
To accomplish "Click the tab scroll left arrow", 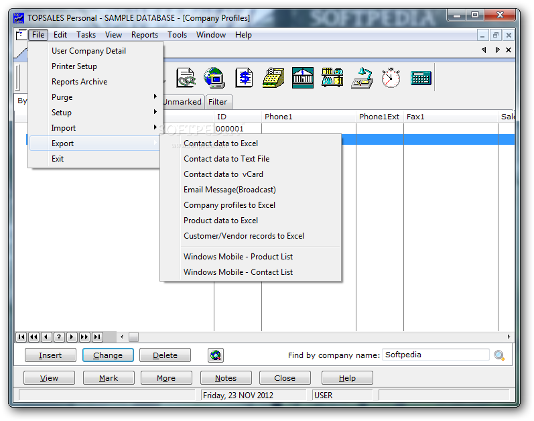I will [x=484, y=50].
